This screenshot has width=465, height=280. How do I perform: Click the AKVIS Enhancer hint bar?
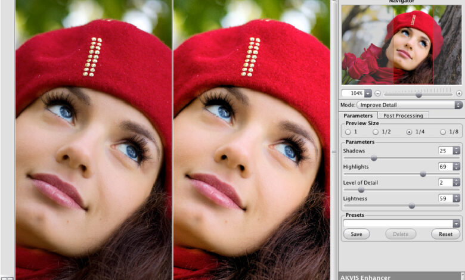401,276
